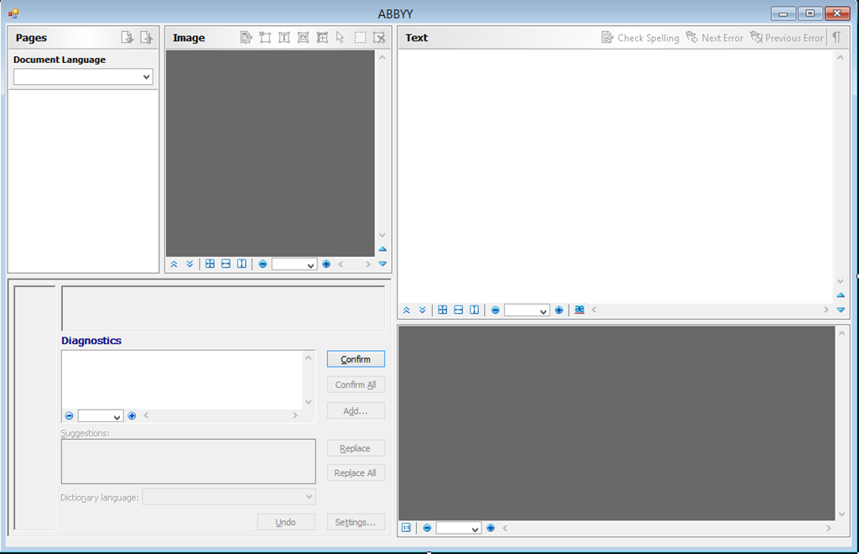Zoom out in the Diagnostics box
This screenshot has width=859, height=554.
(x=69, y=415)
